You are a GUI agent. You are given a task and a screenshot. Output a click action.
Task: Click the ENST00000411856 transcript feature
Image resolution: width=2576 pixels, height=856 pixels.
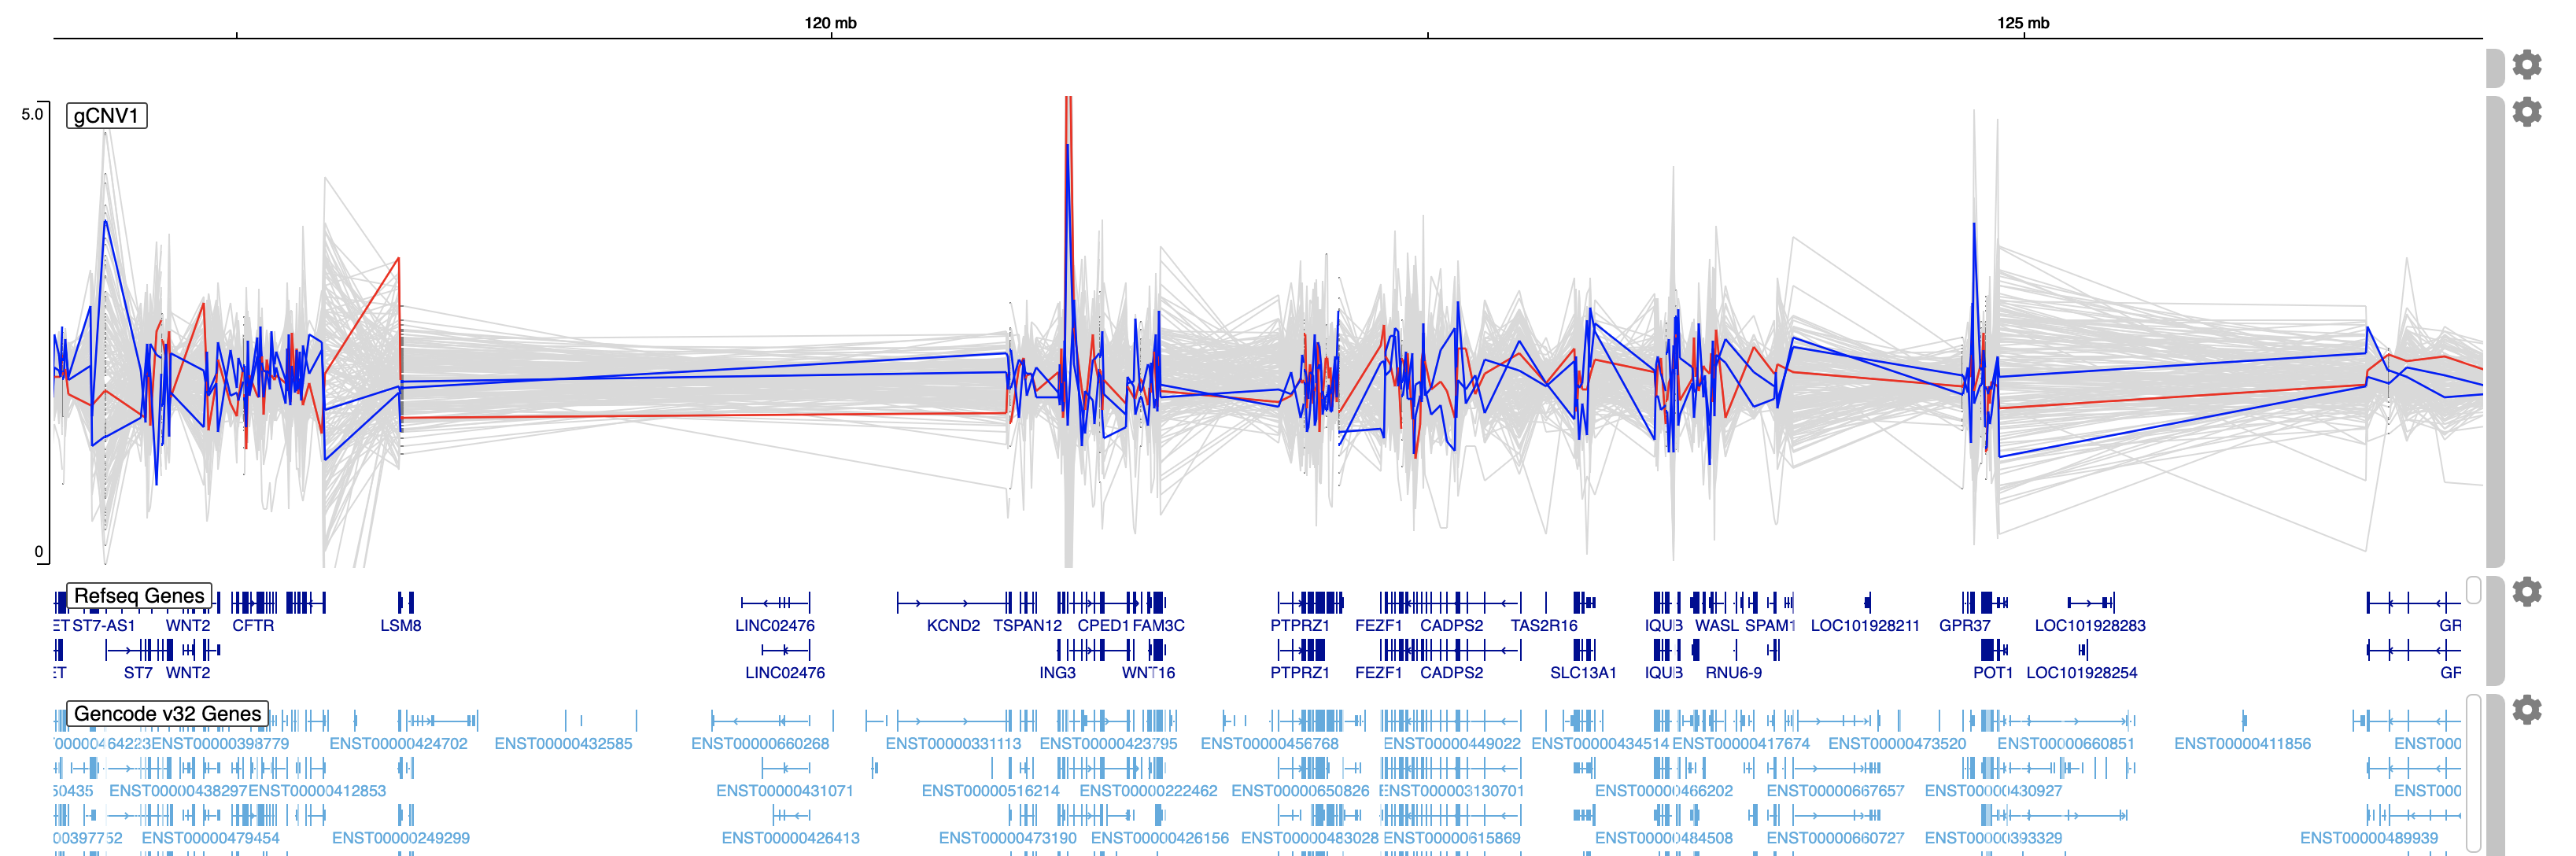coord(2244,720)
